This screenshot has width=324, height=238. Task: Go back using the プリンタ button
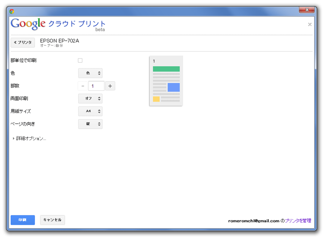(x=23, y=42)
